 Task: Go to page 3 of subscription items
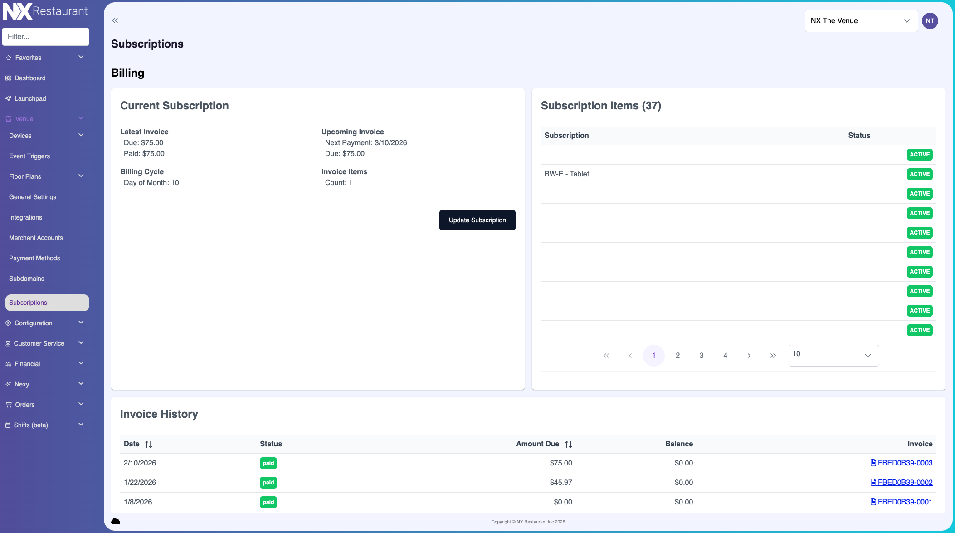click(701, 356)
